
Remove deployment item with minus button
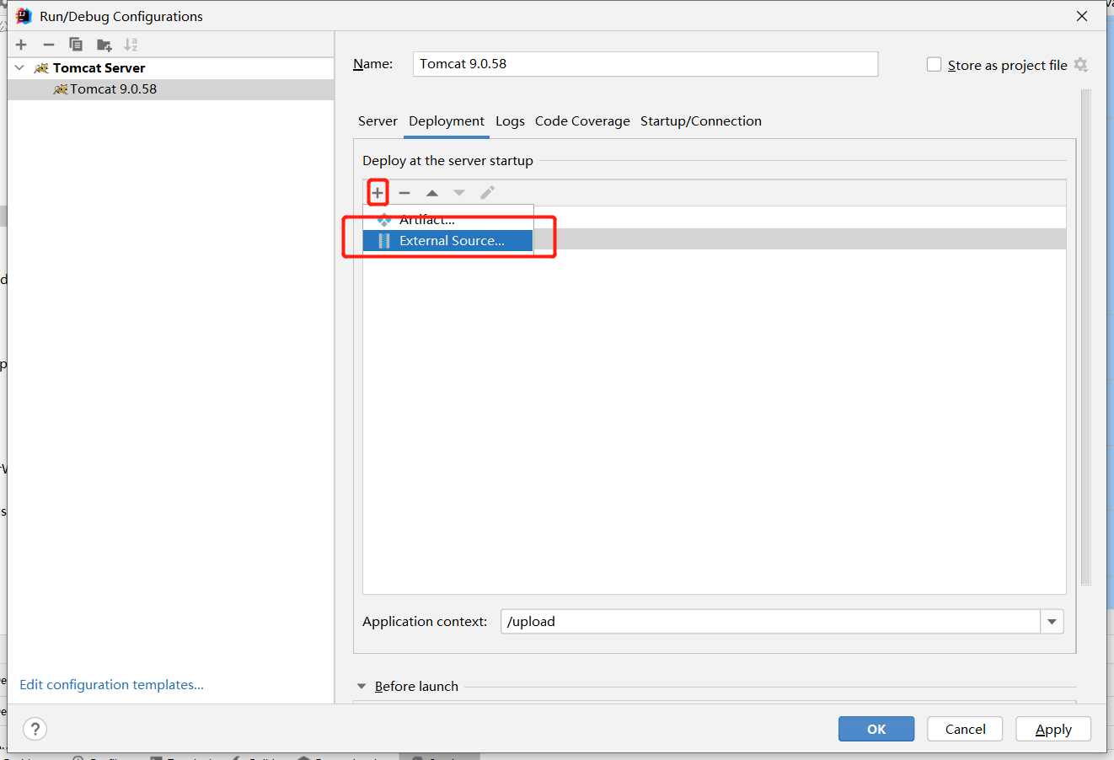(404, 193)
